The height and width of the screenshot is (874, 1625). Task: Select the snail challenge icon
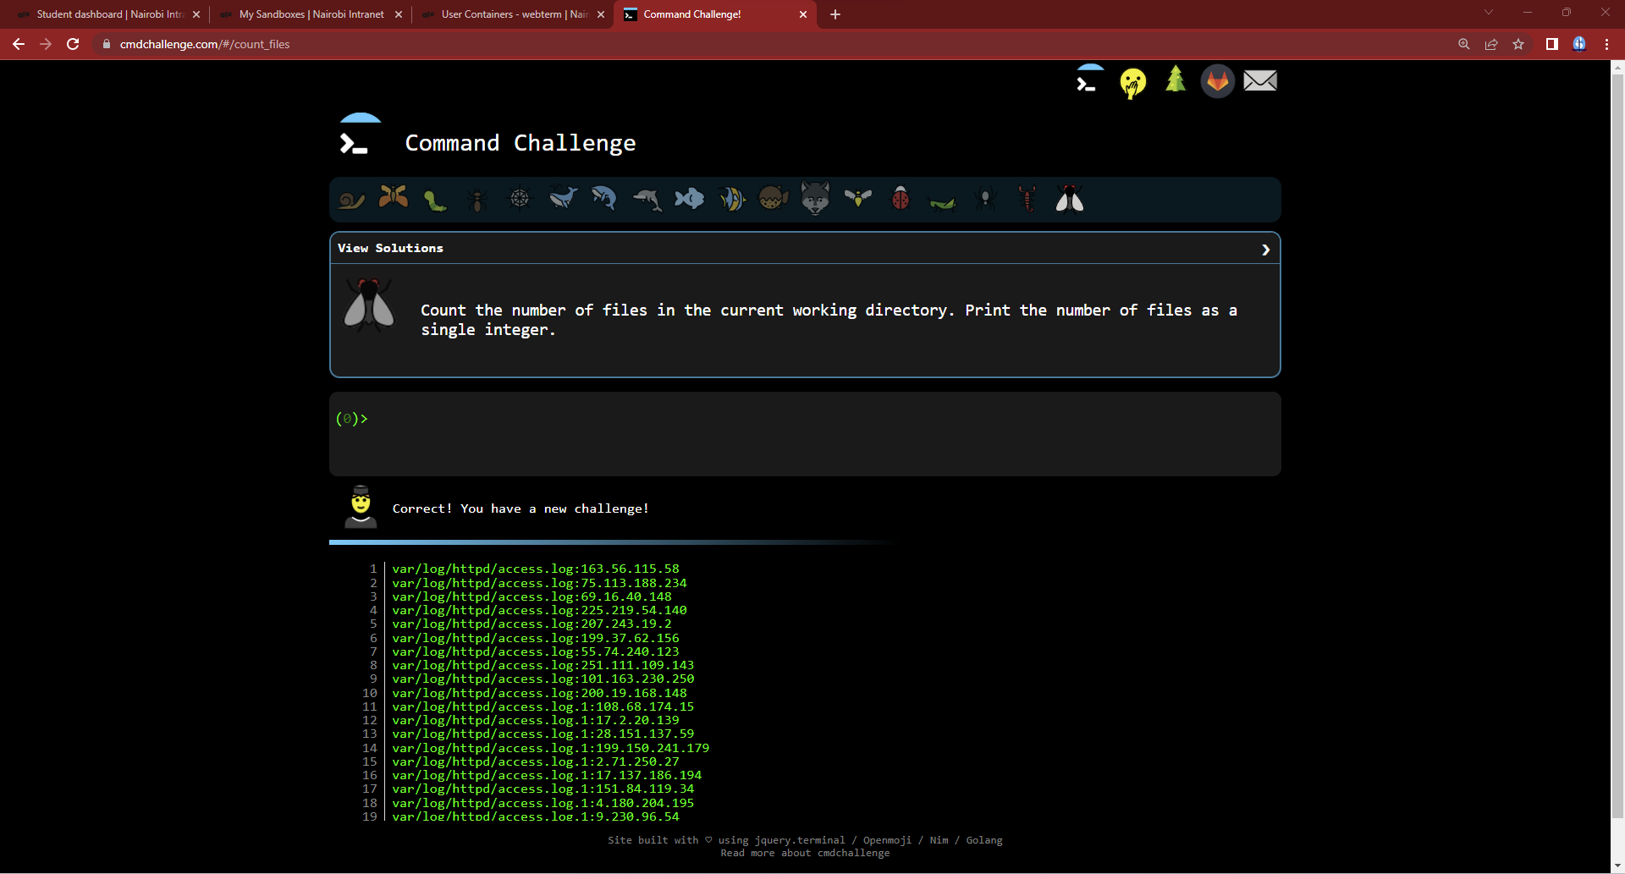point(350,199)
